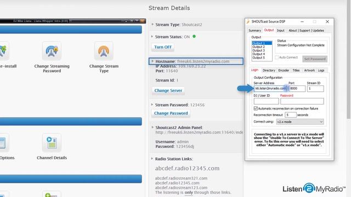
Task: Select the Encoder sub-tab
Action: pos(284,71)
